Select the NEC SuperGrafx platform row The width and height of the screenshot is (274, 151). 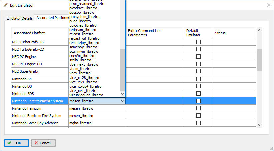click(x=40, y=71)
